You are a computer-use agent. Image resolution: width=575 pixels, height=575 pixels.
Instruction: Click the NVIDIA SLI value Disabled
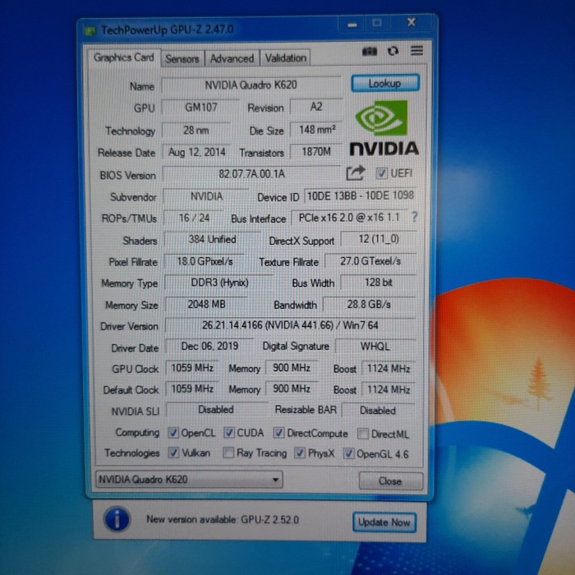tap(216, 410)
